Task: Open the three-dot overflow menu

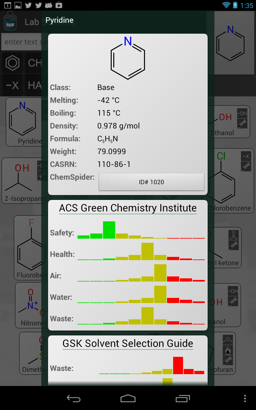Action: click(245, 398)
